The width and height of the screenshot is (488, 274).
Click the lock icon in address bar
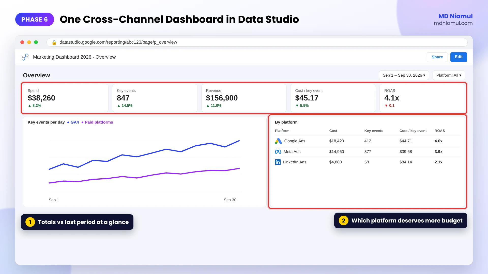coord(54,42)
